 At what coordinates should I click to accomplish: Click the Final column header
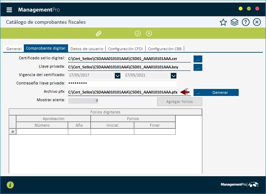(155, 125)
